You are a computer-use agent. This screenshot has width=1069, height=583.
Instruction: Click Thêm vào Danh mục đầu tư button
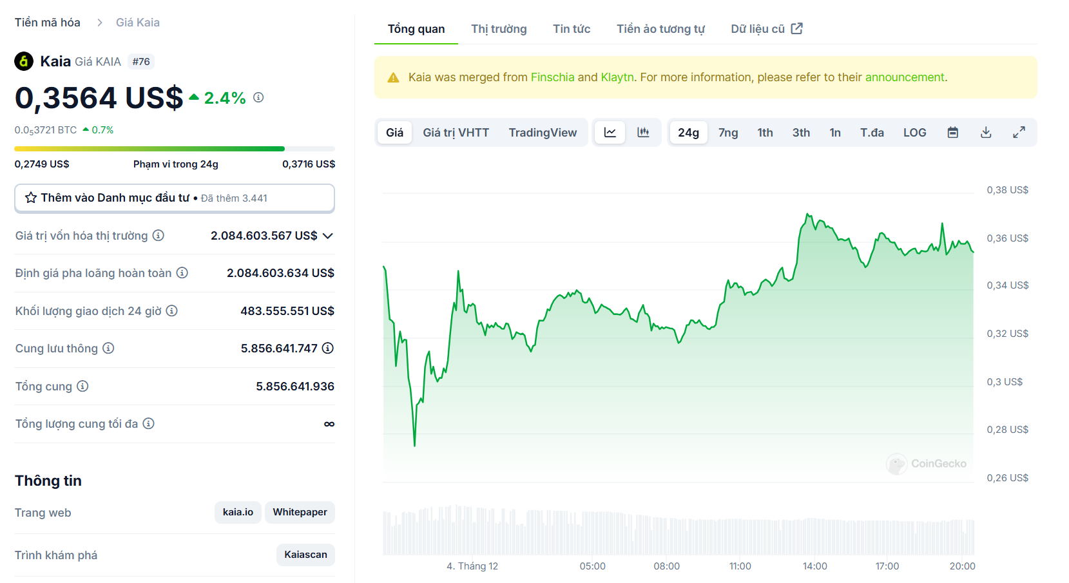175,198
